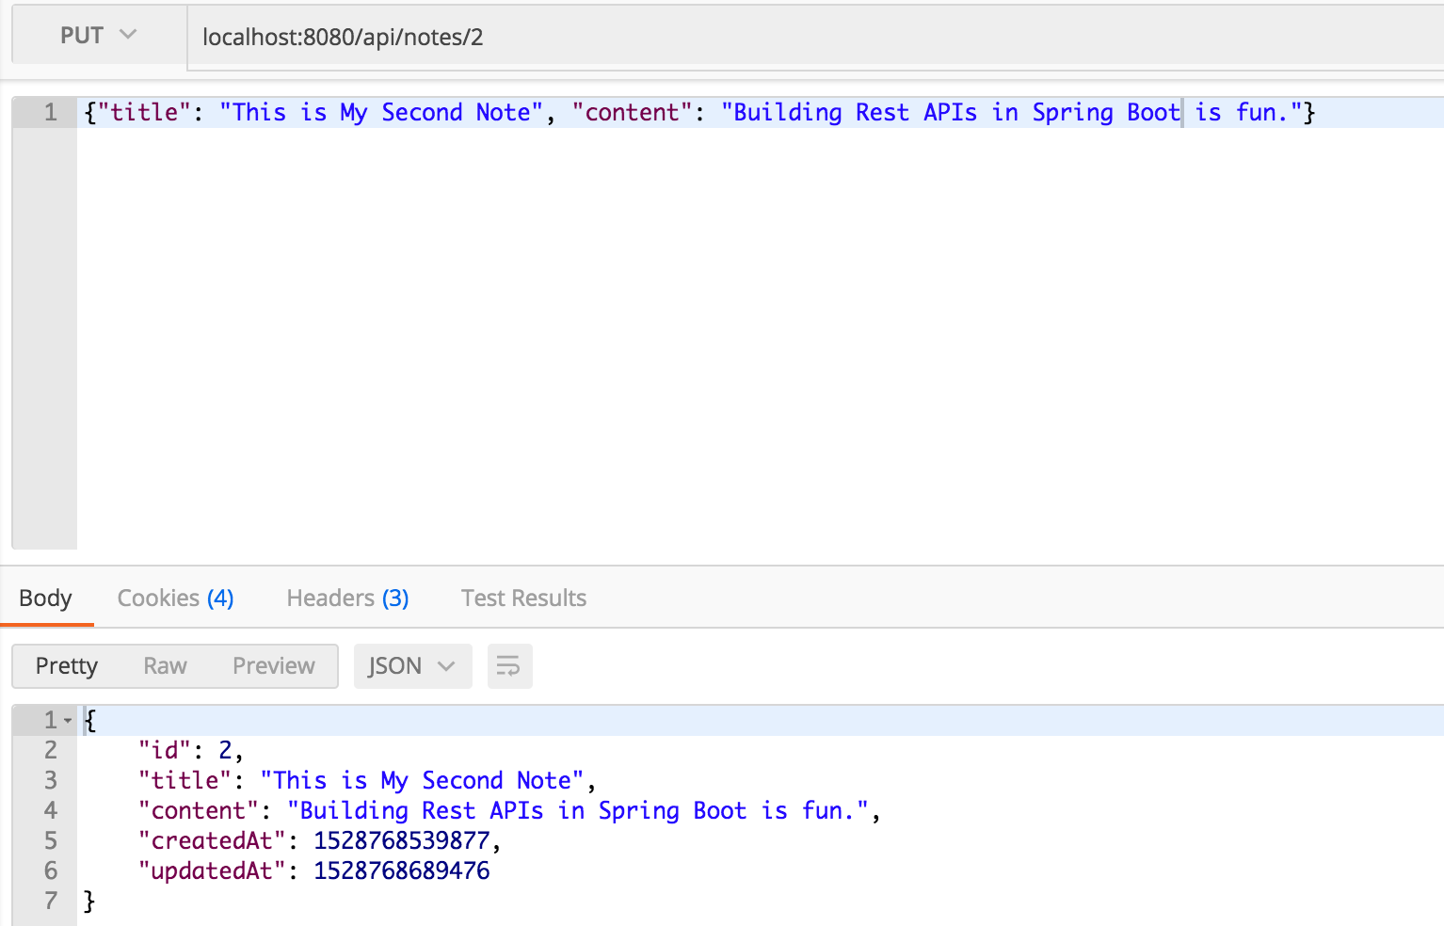Toggle the wrap lines icon in response

(509, 666)
